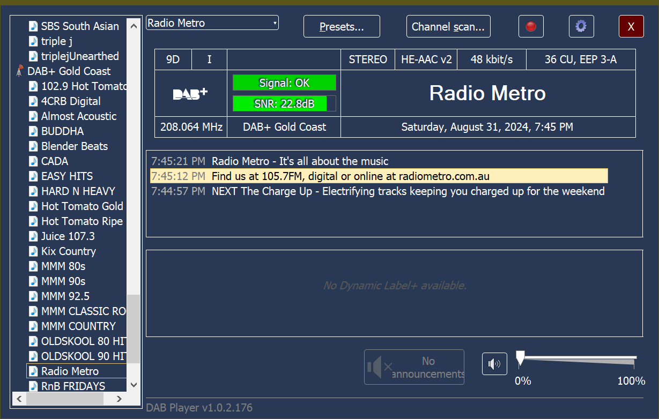Toggle mute with the speaker icon
This screenshot has height=419, width=659.
(x=494, y=364)
